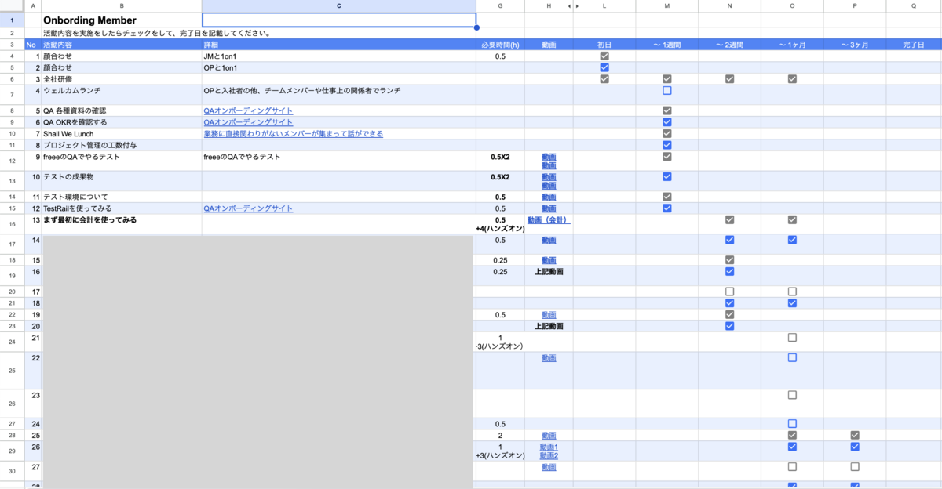Click the row 7 number header
The width and height of the screenshot is (942, 489).
tap(10, 90)
